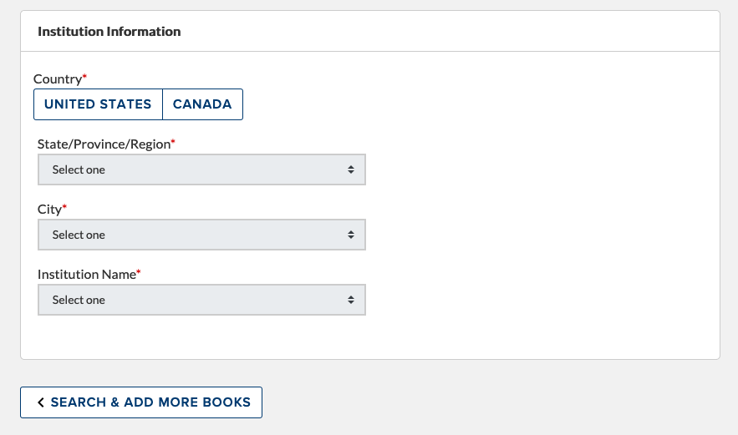This screenshot has width=738, height=435.
Task: Click "Select one" text in the Institution dropdown
Action: [79, 300]
